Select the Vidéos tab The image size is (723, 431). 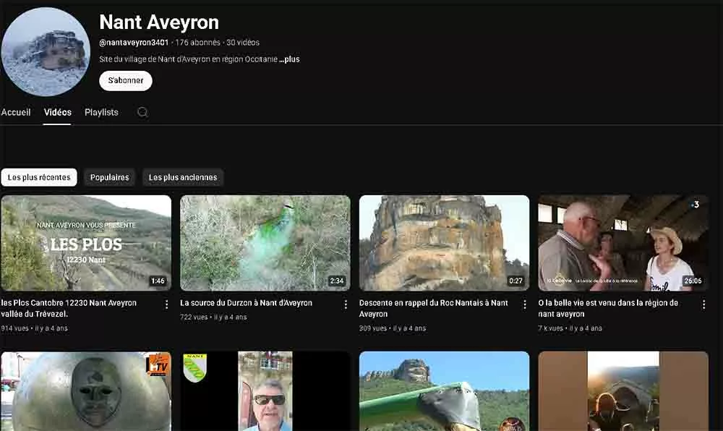coord(58,112)
